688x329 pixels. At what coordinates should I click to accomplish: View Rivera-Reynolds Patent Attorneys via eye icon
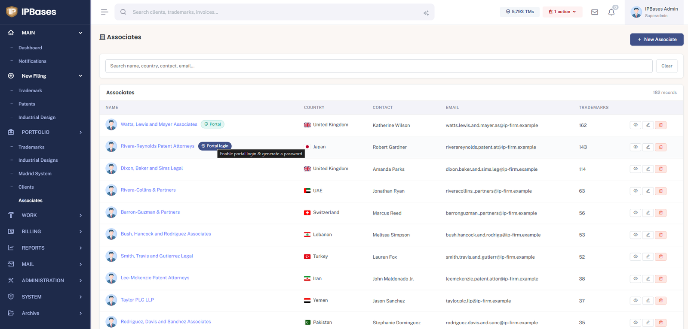pos(636,147)
